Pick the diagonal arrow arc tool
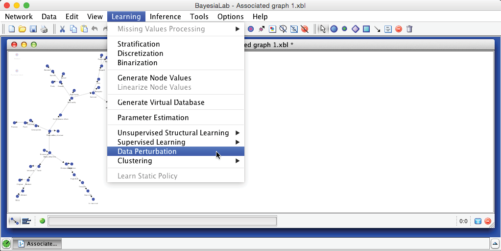The height and width of the screenshot is (251, 501). click(377, 29)
